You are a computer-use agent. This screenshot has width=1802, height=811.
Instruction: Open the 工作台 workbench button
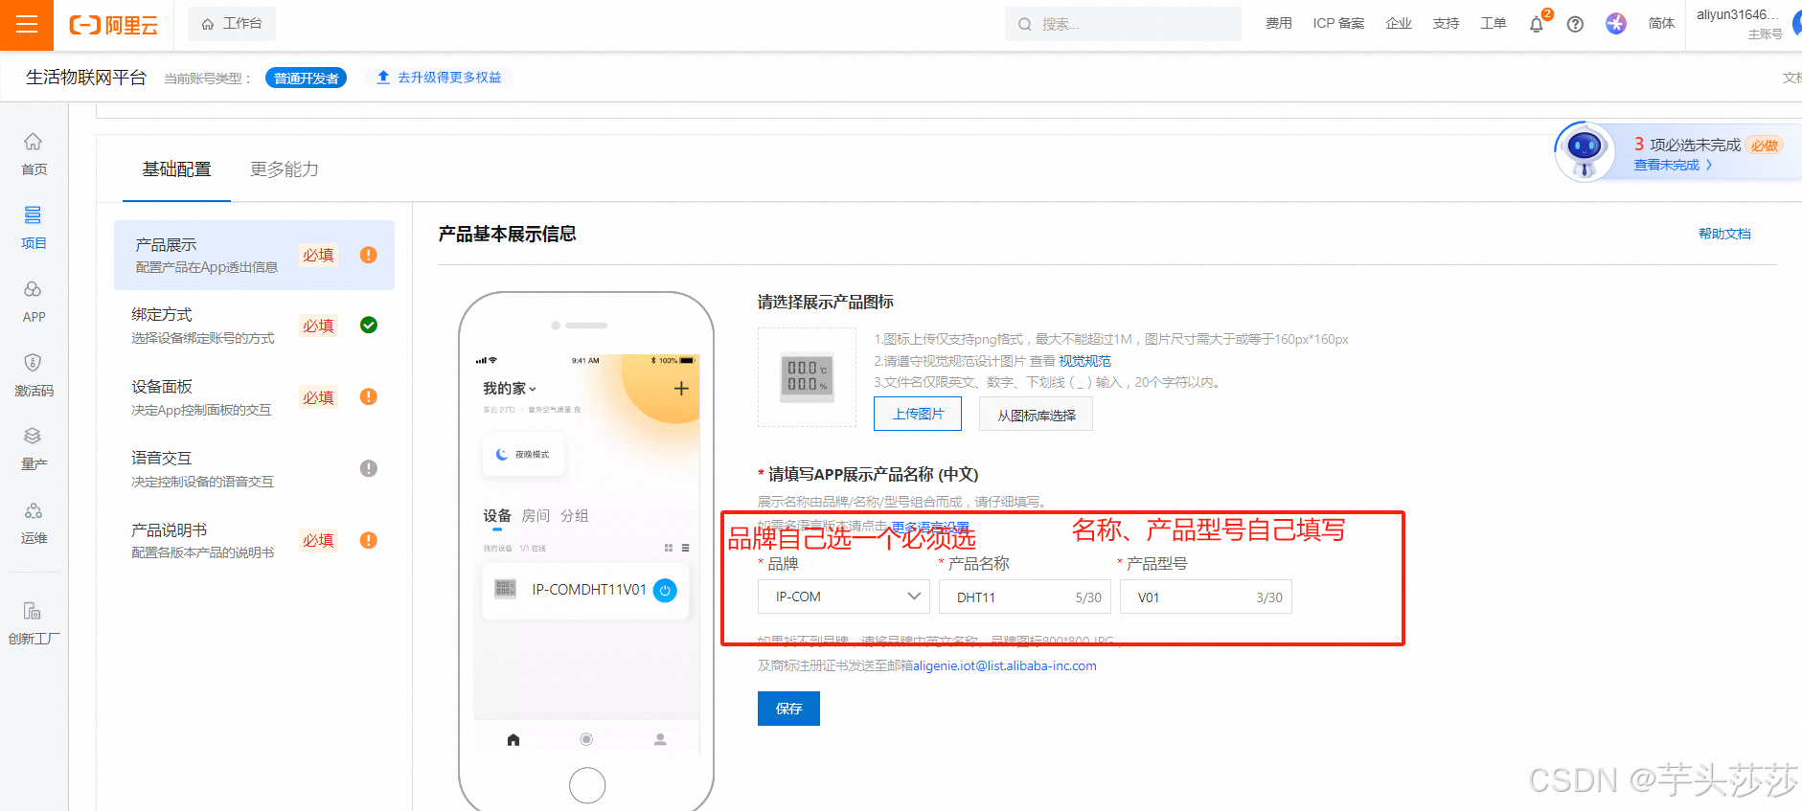(232, 24)
